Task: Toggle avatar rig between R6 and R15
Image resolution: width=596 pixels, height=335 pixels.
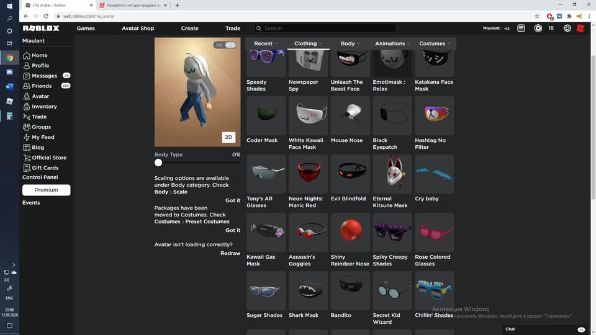Action: [225, 45]
